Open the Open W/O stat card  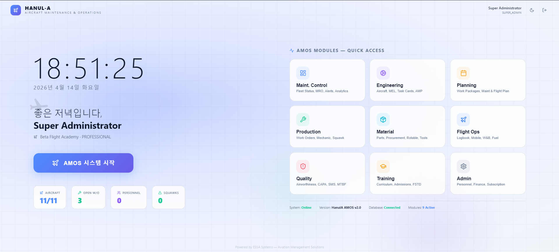pyautogui.click(x=88, y=197)
